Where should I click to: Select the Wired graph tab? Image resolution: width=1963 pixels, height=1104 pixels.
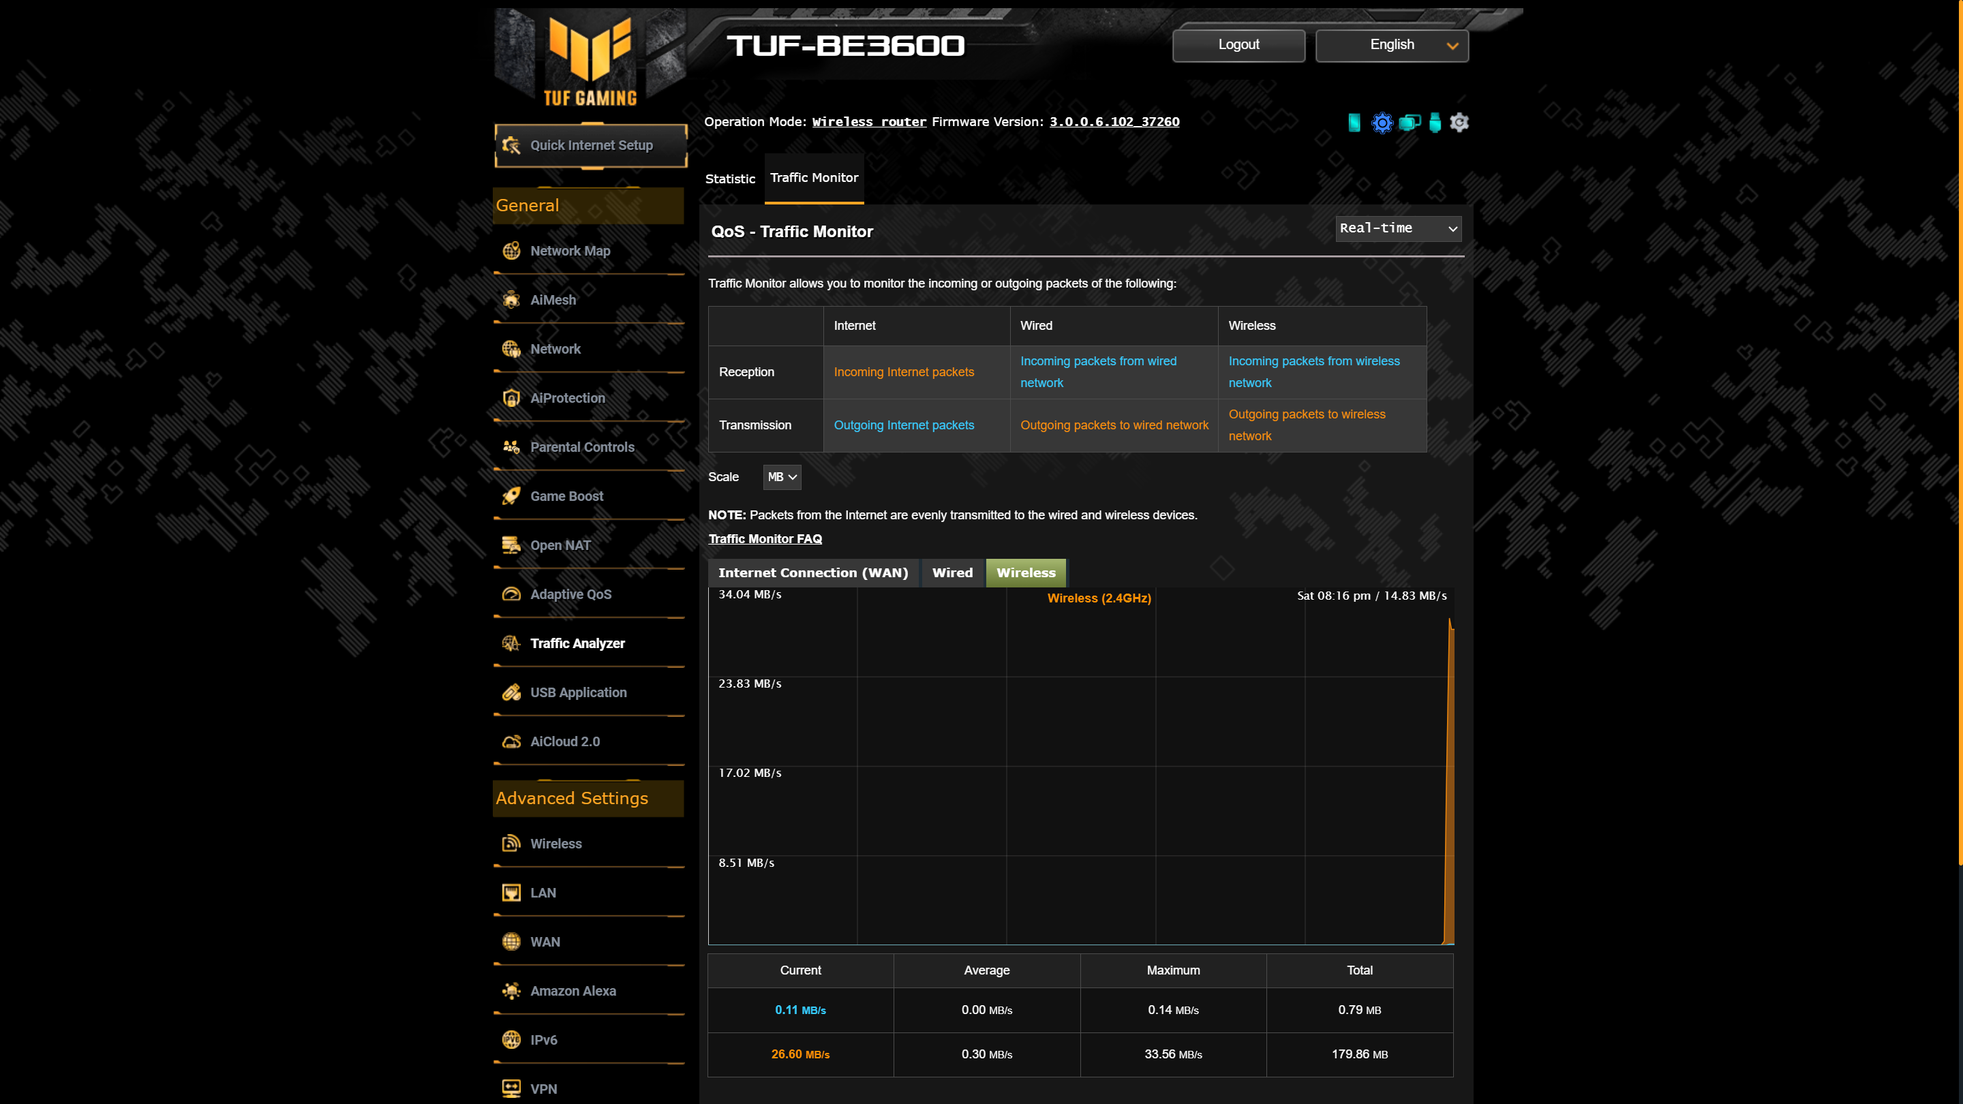pos(953,573)
